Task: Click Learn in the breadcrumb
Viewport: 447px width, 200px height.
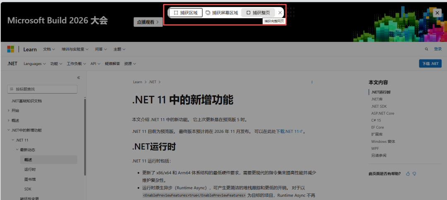Action: point(137,82)
